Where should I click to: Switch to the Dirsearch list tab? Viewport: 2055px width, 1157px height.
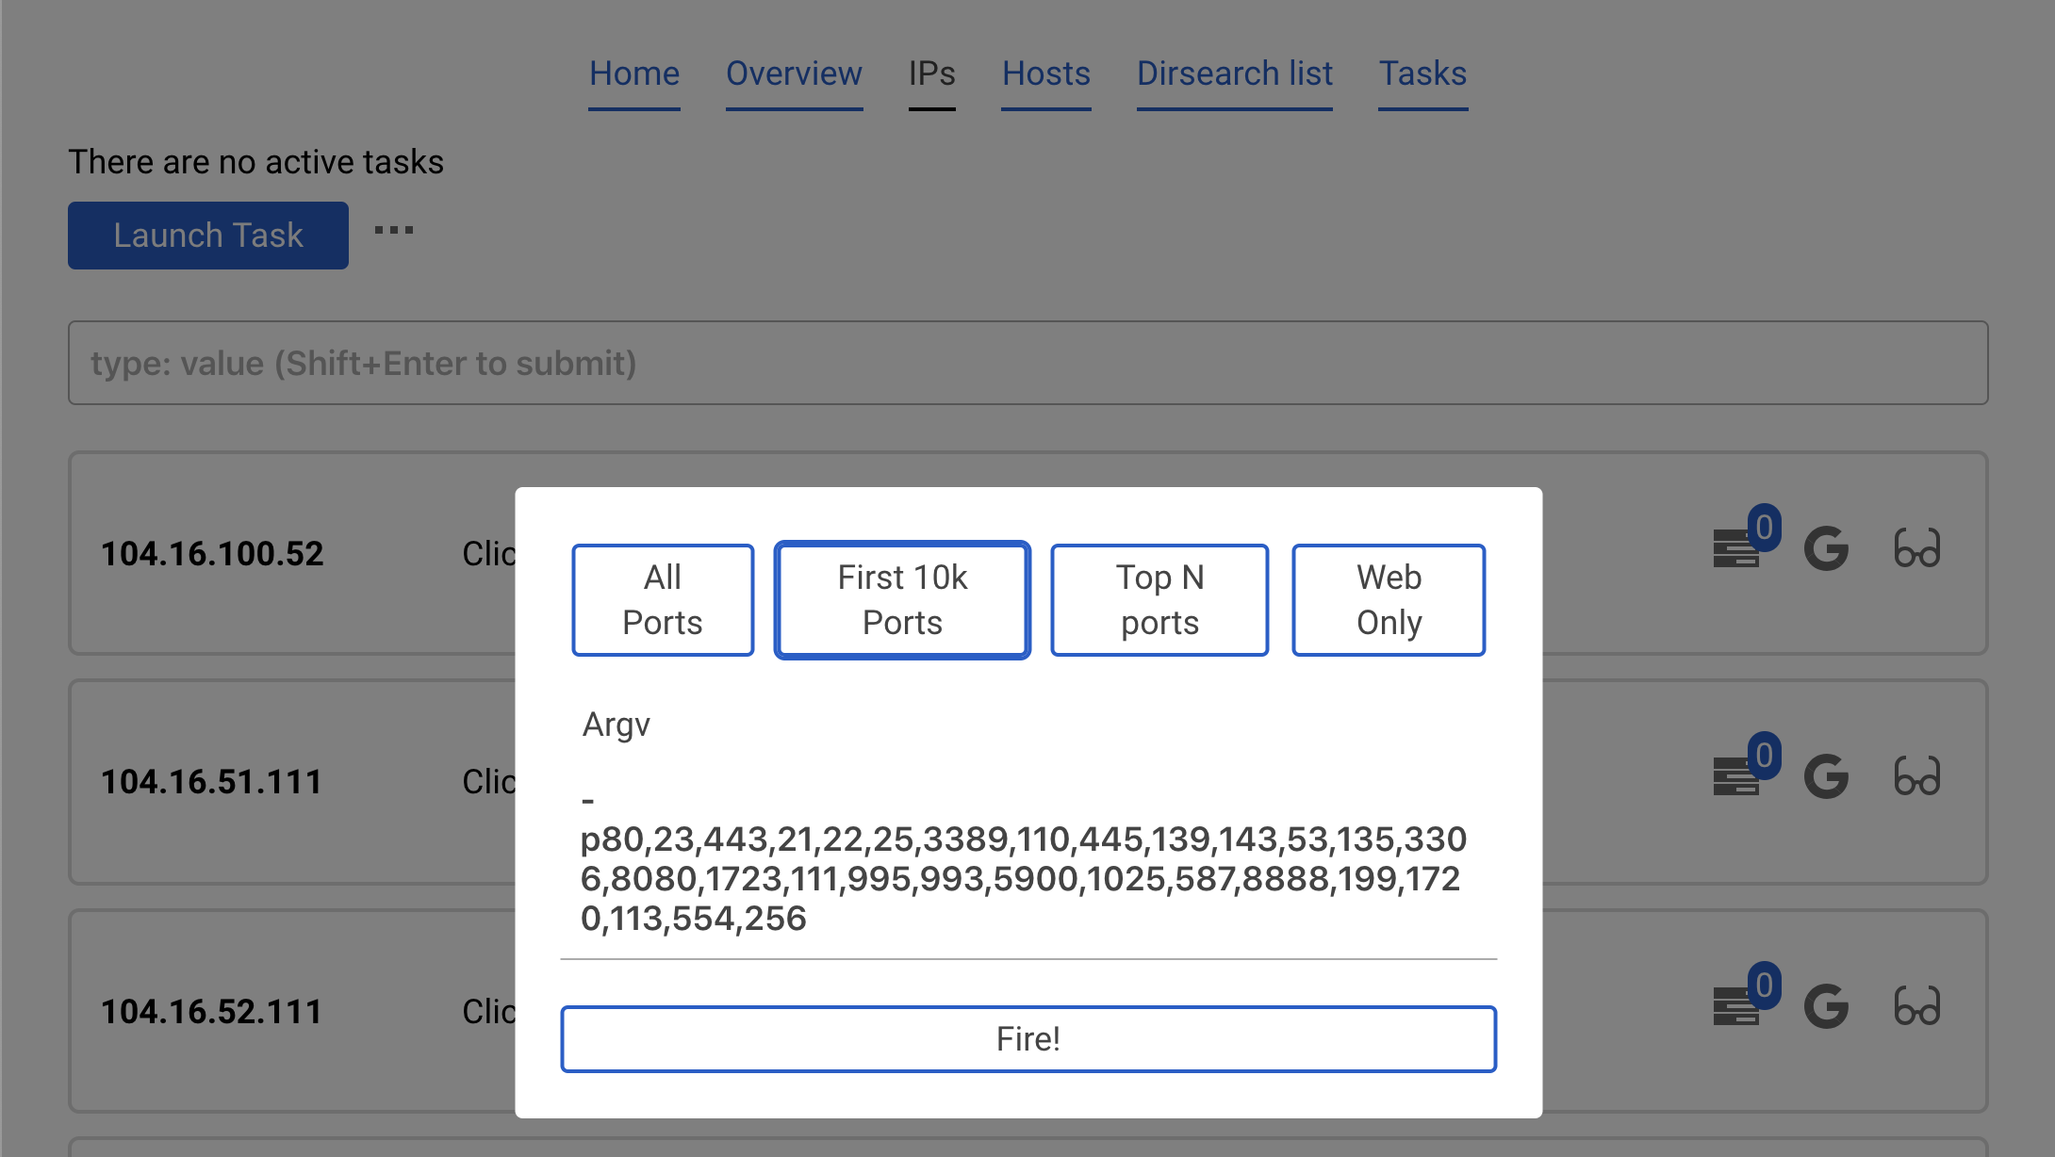click(x=1234, y=73)
